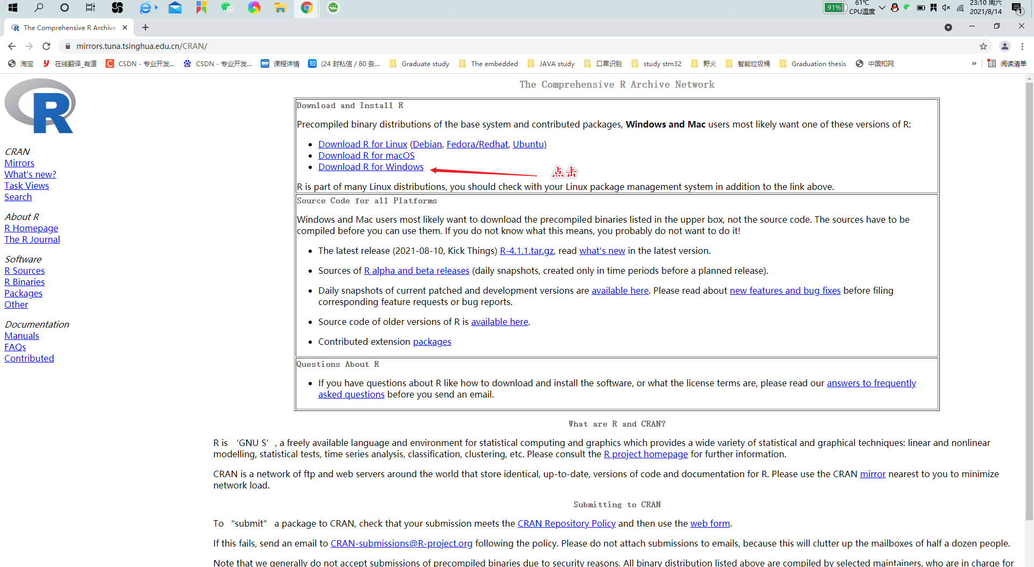Open the WeChat taskbar icon
This screenshot has height=567, width=1034.
tap(227, 8)
